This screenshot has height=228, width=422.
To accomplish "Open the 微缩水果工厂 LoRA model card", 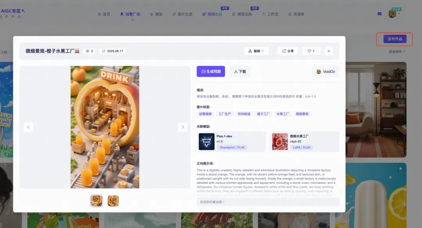I will tap(305, 142).
